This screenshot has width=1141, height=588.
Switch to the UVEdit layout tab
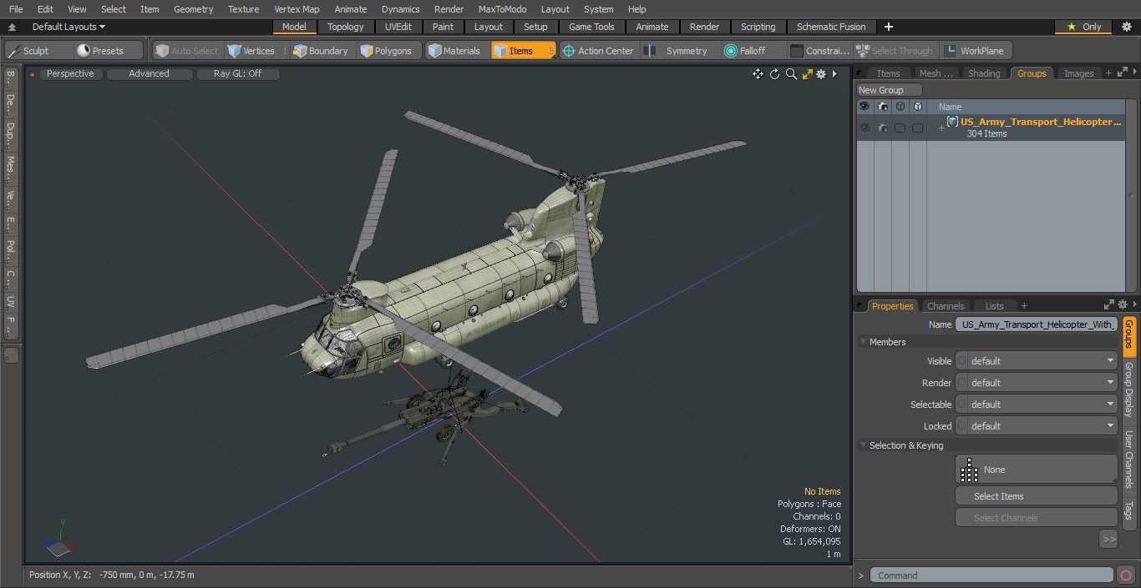point(398,27)
